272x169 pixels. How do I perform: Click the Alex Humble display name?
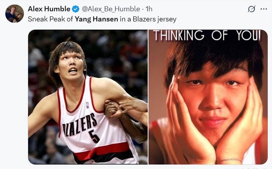tap(49, 9)
